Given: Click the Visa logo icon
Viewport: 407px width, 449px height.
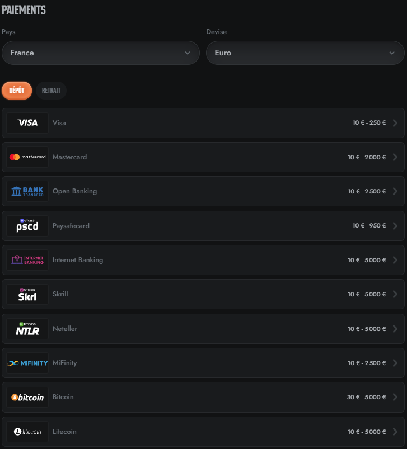Looking at the screenshot, I should point(27,123).
